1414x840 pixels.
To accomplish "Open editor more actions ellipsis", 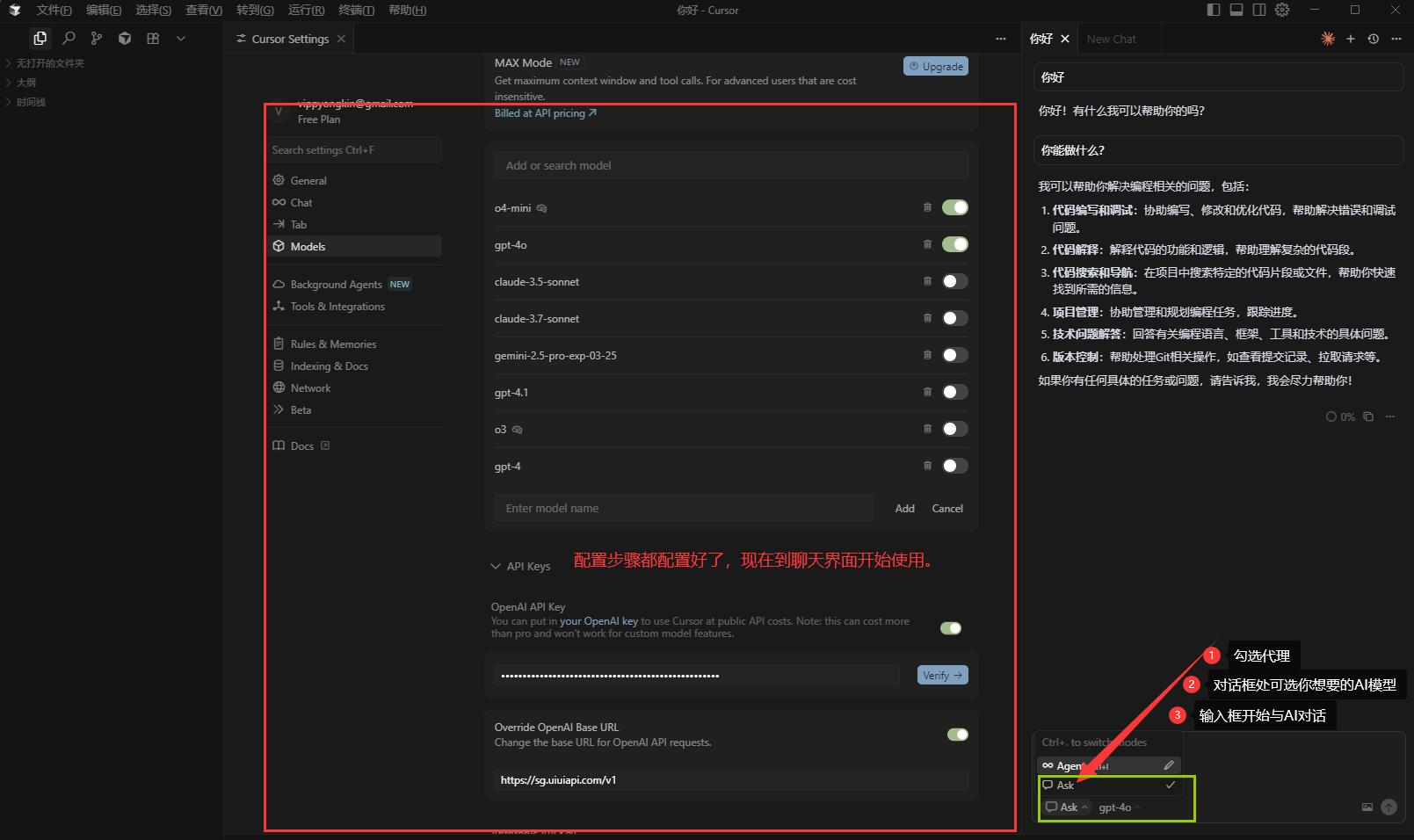I will (1001, 39).
